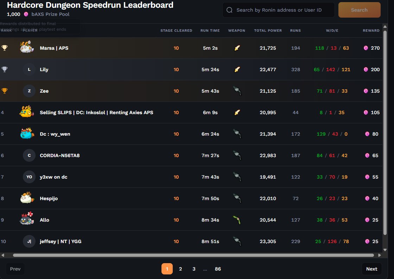This screenshot has height=279, width=394.
Task: Click runs count 328
Action: 295,69
